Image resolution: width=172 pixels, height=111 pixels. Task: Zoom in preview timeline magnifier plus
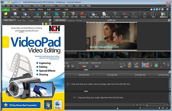164,64
